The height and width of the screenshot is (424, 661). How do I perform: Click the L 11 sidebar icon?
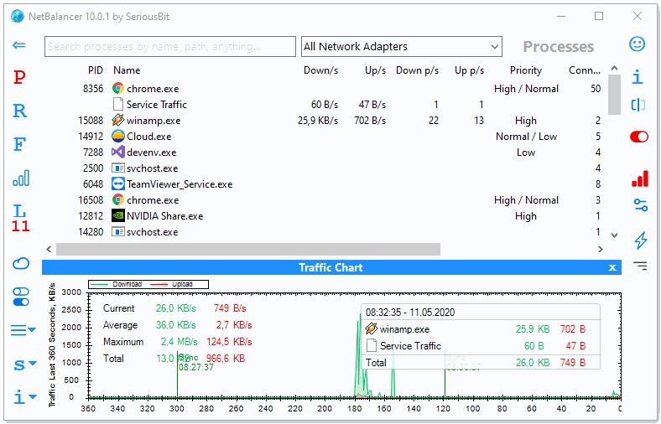pos(20,218)
